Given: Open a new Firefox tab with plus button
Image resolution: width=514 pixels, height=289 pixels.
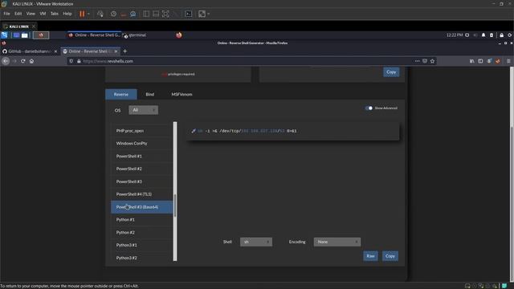Looking at the screenshot, I should (125, 51).
